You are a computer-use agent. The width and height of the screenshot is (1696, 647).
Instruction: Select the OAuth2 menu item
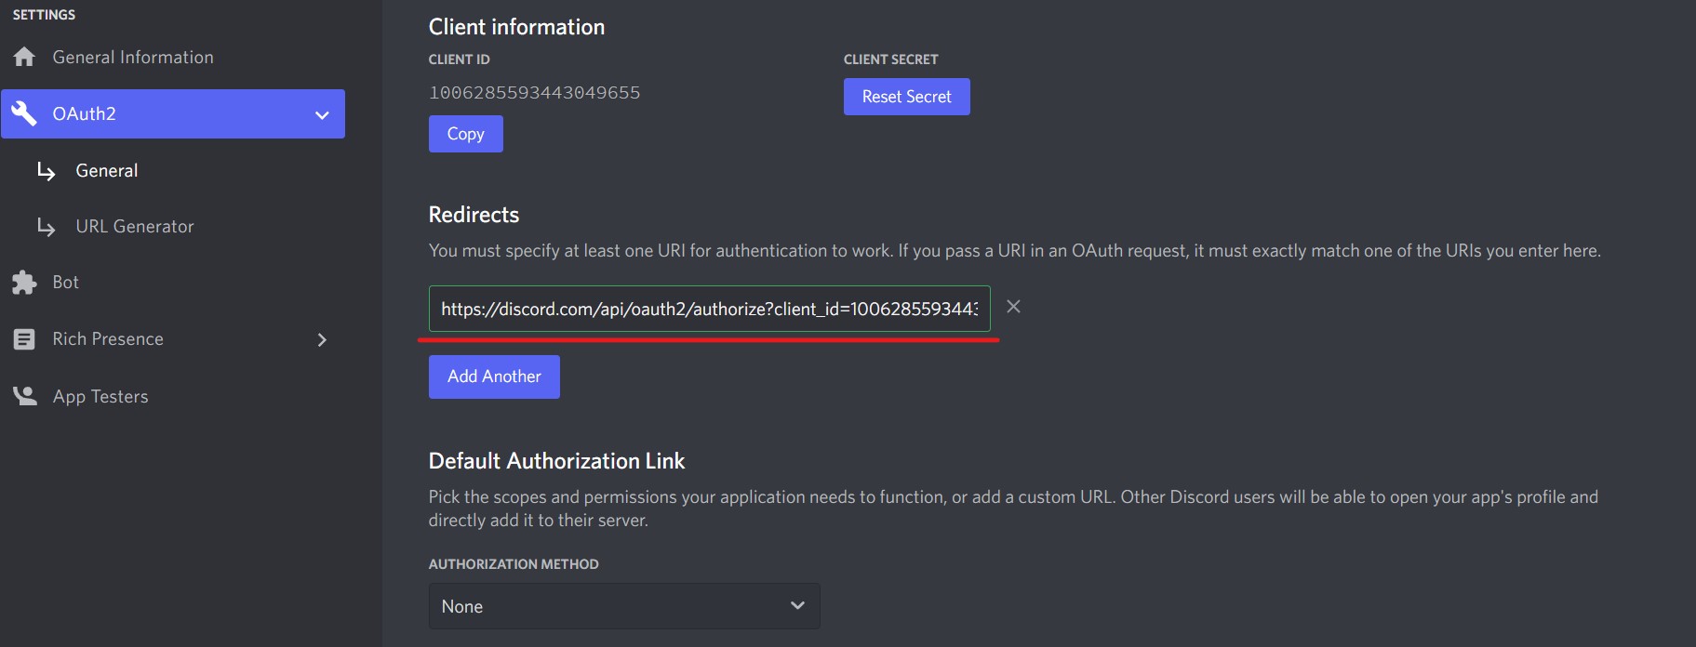click(173, 113)
